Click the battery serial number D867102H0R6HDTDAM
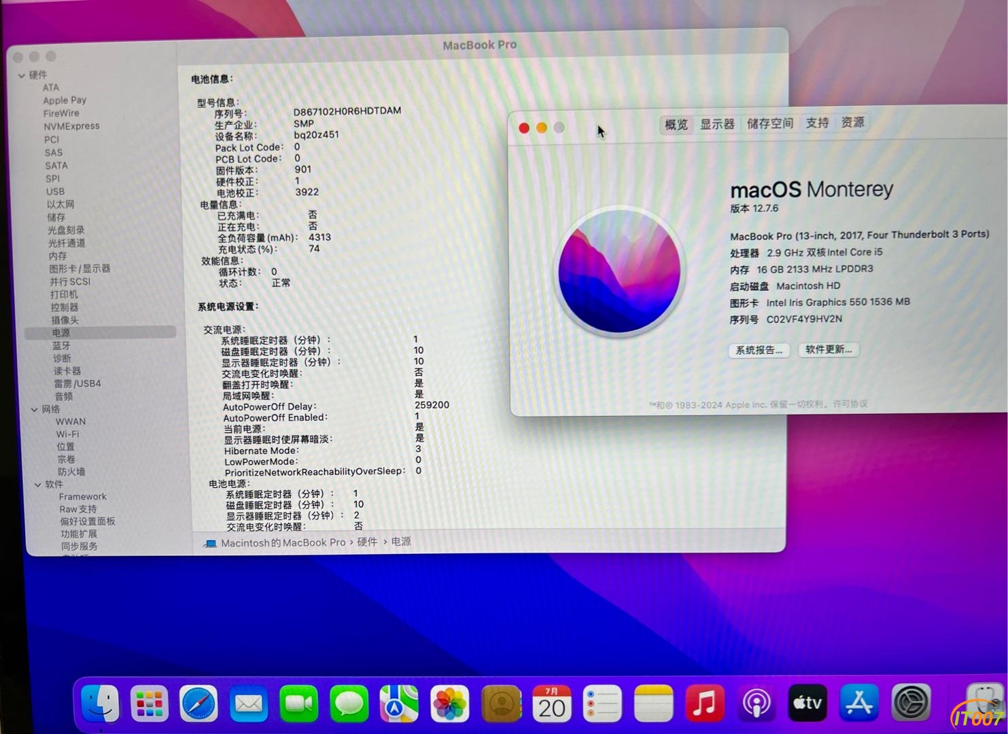The width and height of the screenshot is (1008, 734). pos(347,111)
